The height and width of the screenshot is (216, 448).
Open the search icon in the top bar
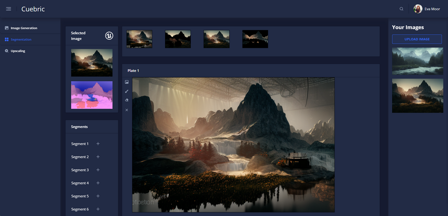pos(401,9)
